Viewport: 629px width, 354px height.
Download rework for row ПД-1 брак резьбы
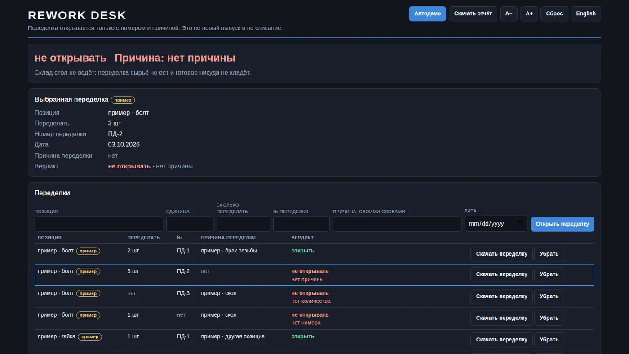(x=501, y=254)
